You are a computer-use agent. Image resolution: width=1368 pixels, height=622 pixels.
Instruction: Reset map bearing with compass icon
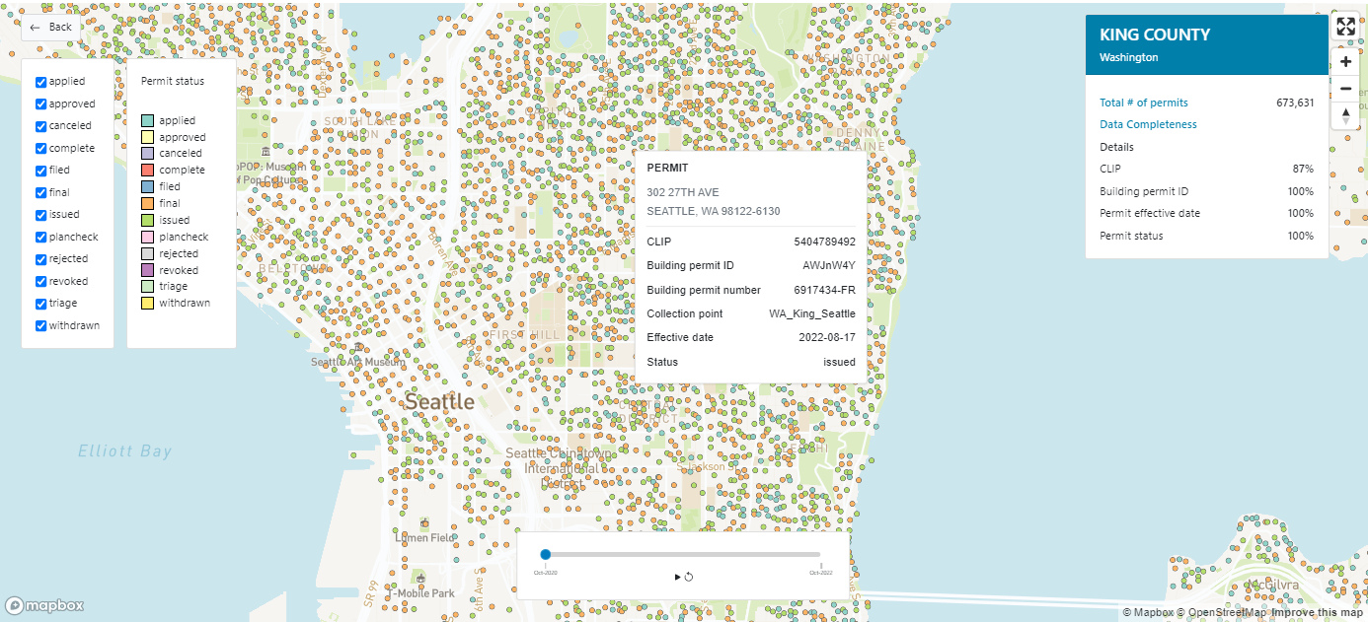click(x=1345, y=116)
